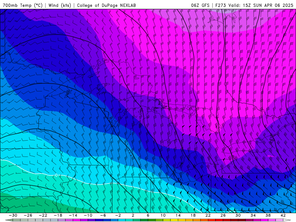Select the 2 label on the color scale

(133, 215)
